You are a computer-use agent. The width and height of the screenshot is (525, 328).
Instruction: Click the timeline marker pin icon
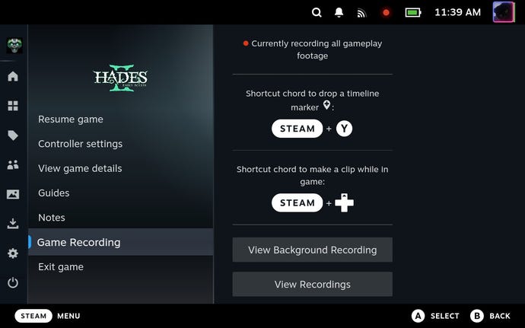[326, 105]
